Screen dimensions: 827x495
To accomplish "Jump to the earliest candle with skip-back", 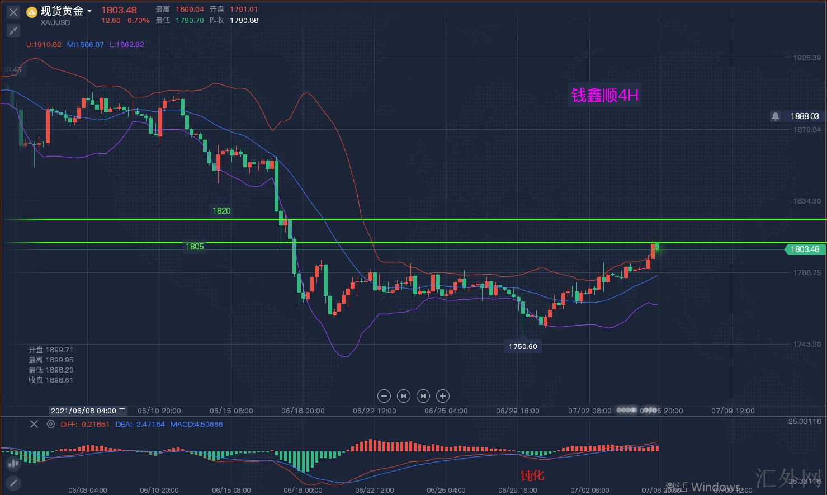I will point(403,396).
